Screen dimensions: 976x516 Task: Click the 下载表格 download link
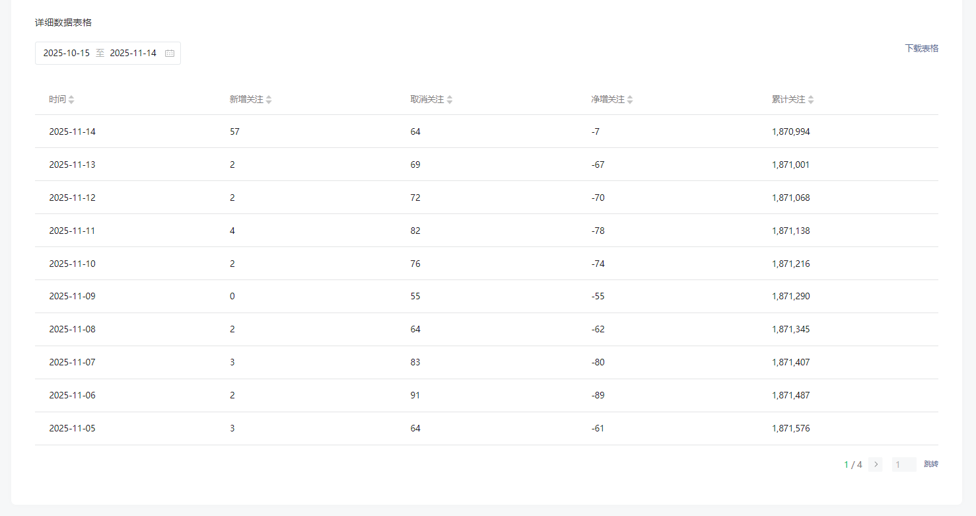(x=921, y=48)
